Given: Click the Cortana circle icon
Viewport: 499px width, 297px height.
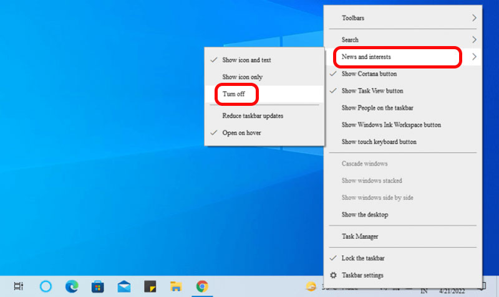Looking at the screenshot, I should 46,286.
